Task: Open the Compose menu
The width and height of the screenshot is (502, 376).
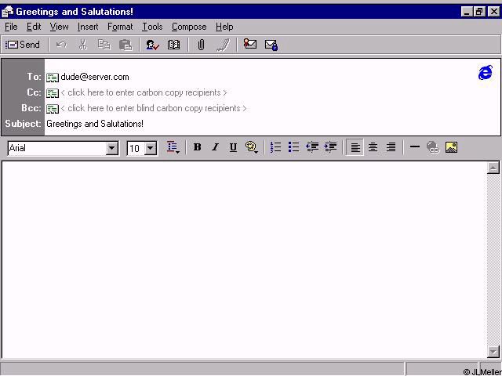Action: (189, 27)
